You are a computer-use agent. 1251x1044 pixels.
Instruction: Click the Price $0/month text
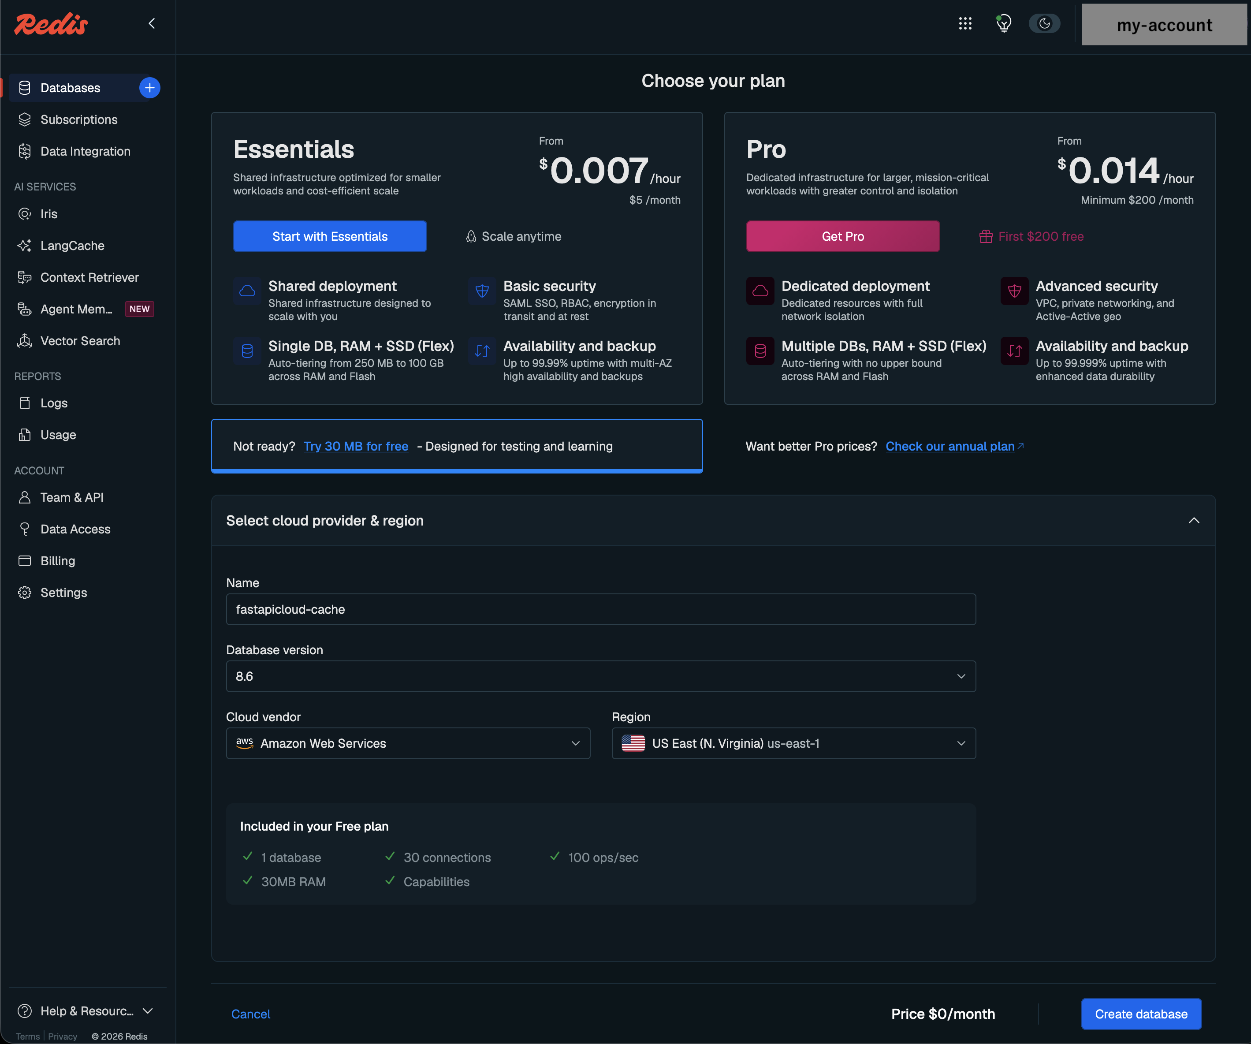pos(943,1014)
